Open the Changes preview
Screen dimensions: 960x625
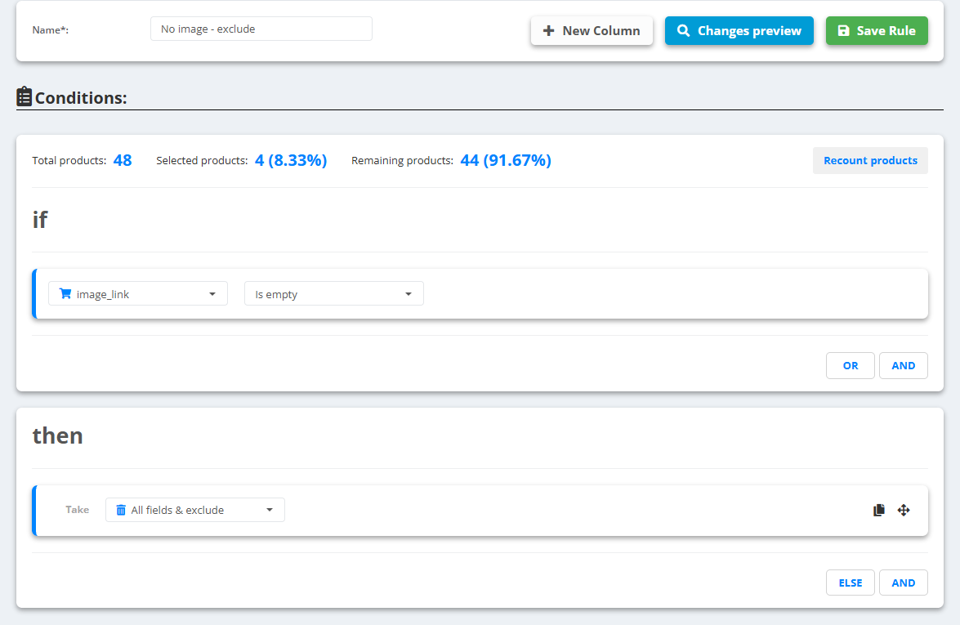point(739,30)
